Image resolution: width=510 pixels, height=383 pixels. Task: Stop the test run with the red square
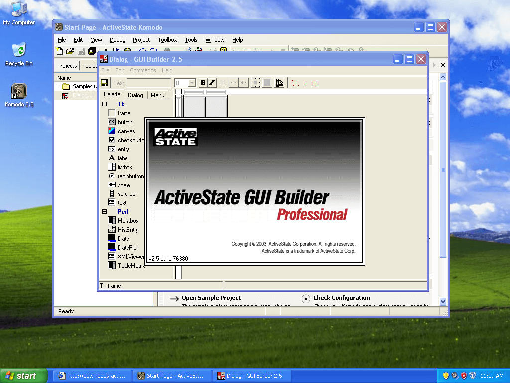[315, 83]
